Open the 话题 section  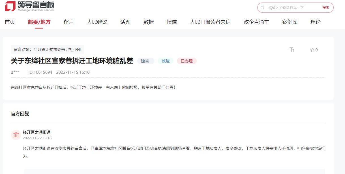[x=125, y=22]
